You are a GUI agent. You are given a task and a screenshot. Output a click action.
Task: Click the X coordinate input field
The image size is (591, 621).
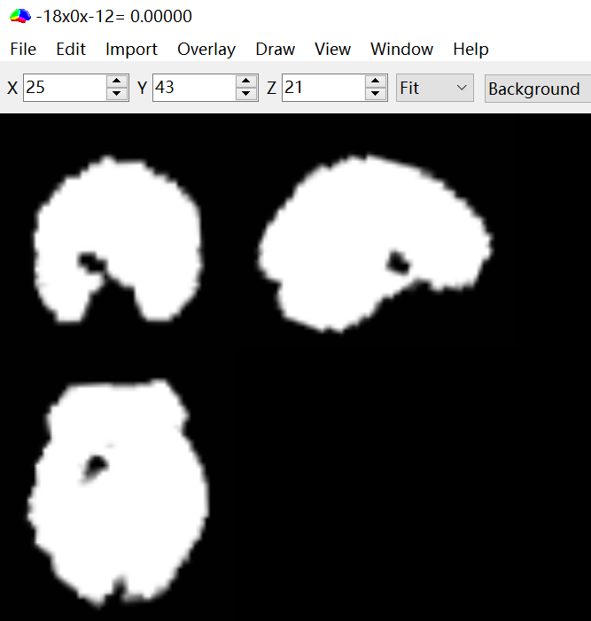[x=65, y=88]
